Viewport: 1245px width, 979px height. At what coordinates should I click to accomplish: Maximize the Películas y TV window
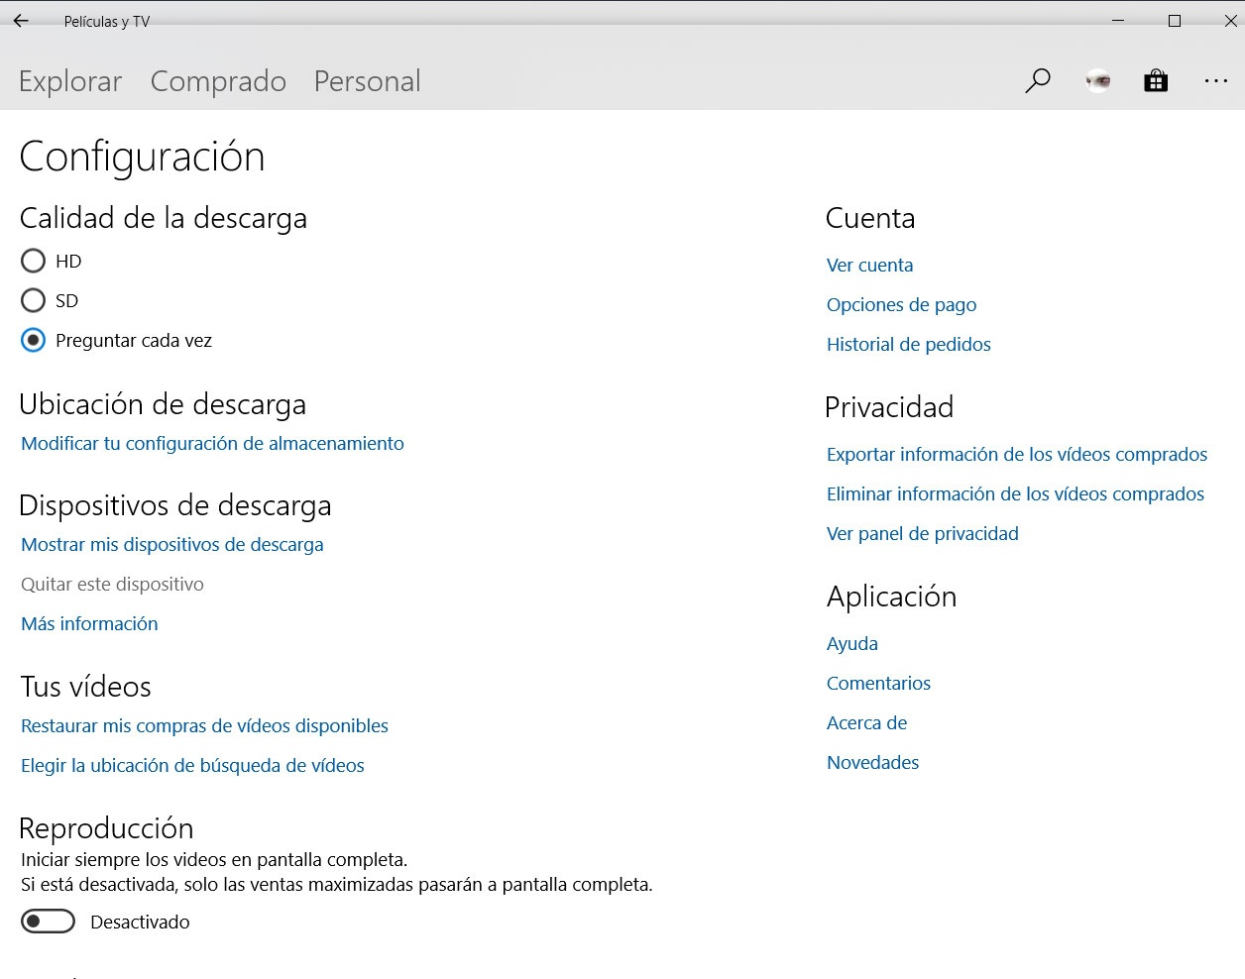point(1175,21)
